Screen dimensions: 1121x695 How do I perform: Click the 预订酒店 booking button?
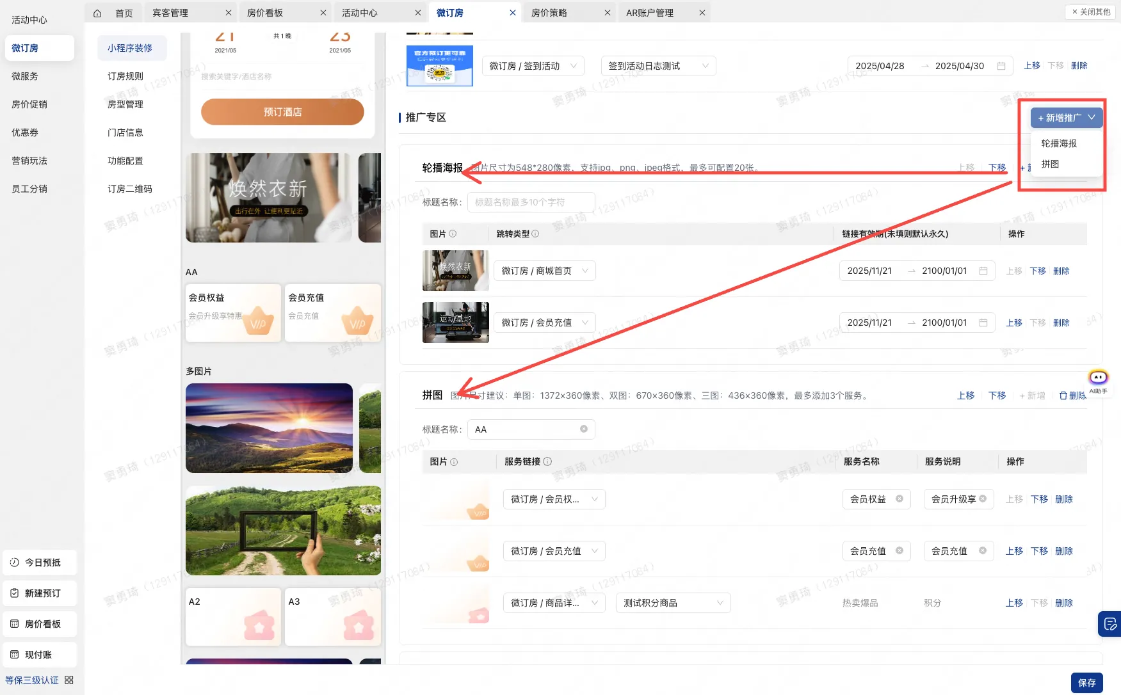(282, 111)
